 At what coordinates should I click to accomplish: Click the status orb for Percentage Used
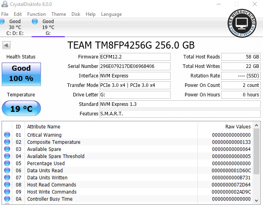(x=7, y=163)
